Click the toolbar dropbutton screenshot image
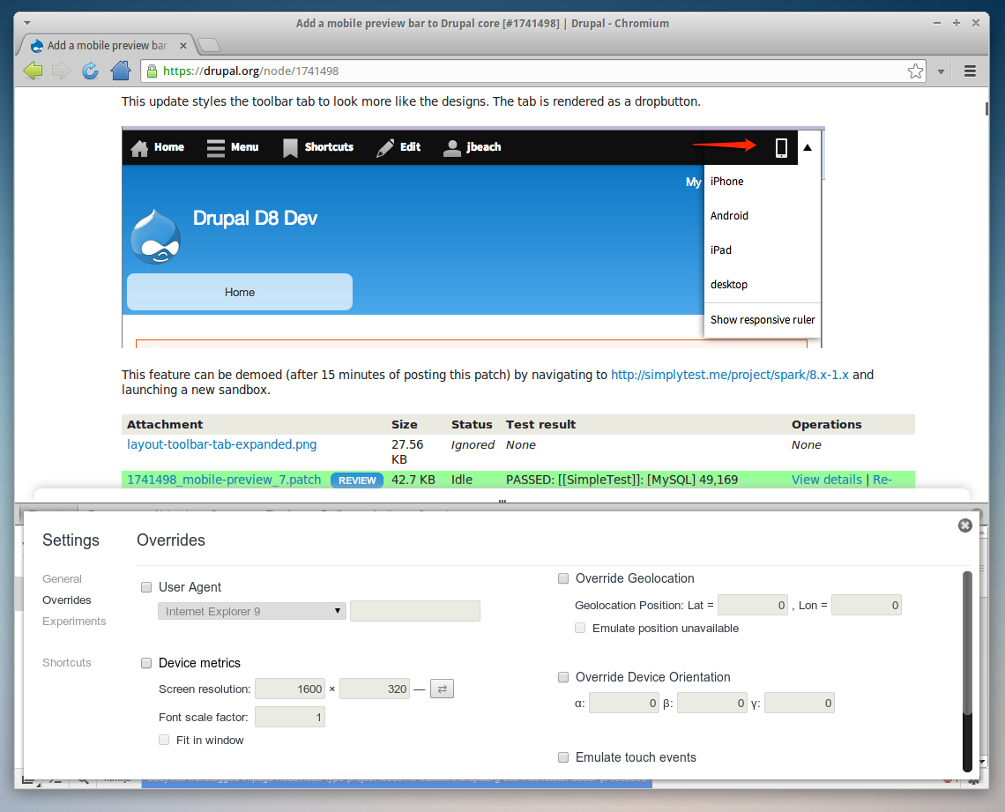 [473, 237]
